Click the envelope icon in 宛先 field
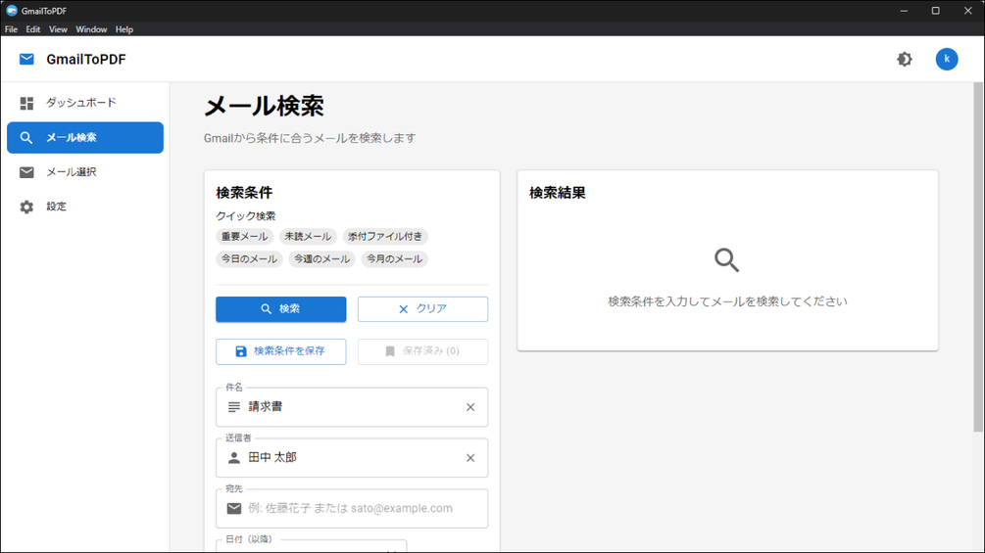985x553 pixels. click(x=233, y=509)
